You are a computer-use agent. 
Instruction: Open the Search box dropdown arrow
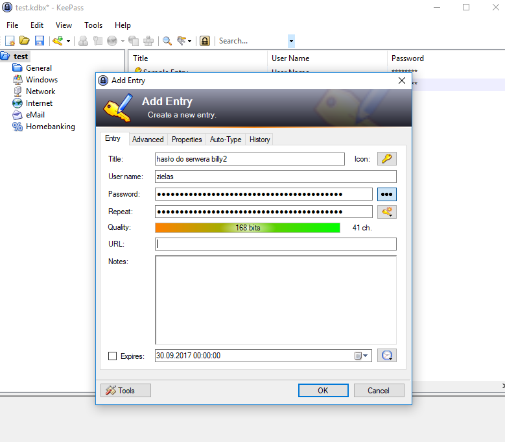point(291,41)
